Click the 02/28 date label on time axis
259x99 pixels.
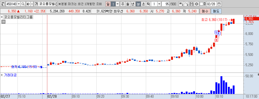pos(52,96)
